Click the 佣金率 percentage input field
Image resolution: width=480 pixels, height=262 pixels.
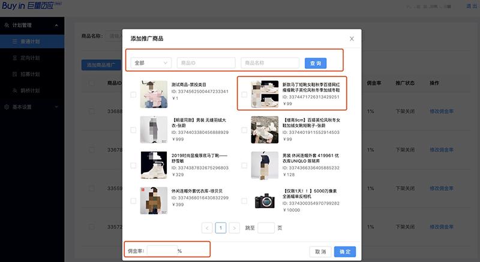tap(162, 251)
